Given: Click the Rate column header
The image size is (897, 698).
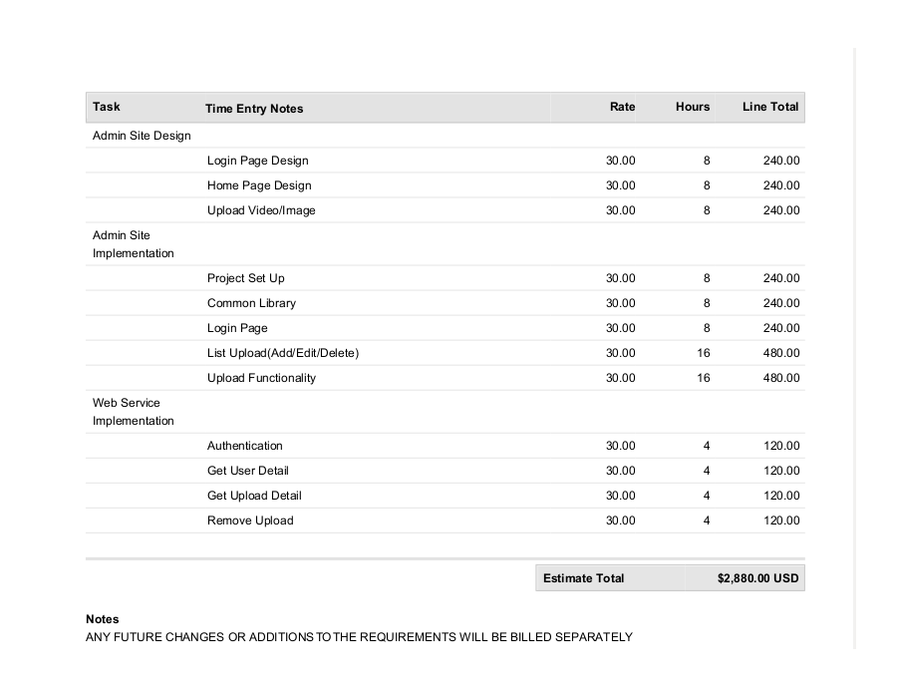Looking at the screenshot, I should pos(622,107).
